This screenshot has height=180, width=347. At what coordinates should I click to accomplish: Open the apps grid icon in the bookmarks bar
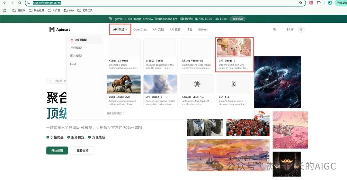[4, 10]
